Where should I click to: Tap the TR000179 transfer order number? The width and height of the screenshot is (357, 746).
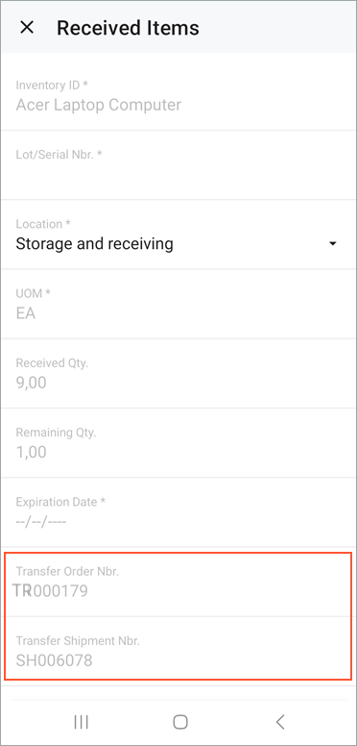pyautogui.click(x=50, y=591)
